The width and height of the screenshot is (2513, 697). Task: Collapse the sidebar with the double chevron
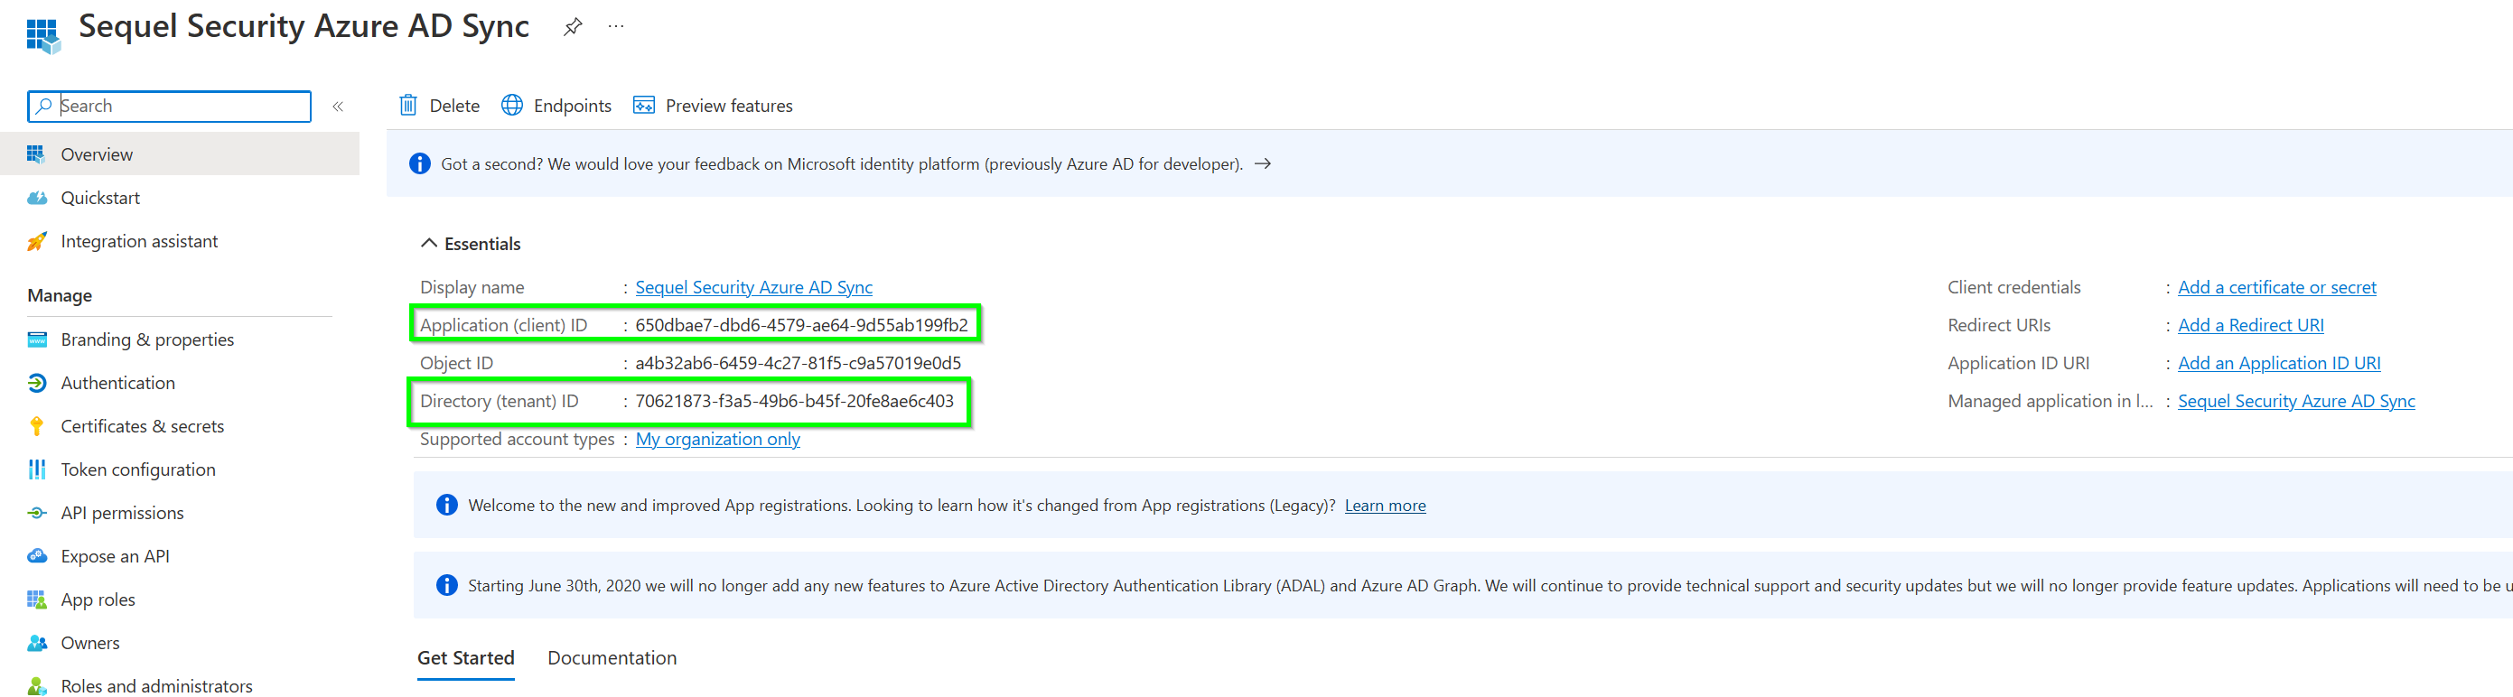click(338, 107)
